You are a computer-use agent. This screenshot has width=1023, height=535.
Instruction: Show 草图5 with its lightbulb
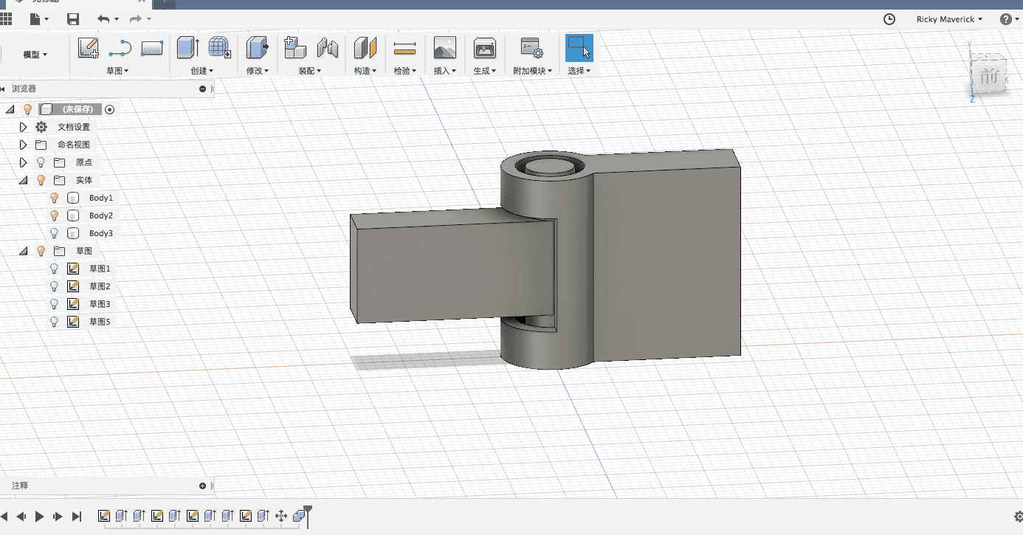[54, 322]
